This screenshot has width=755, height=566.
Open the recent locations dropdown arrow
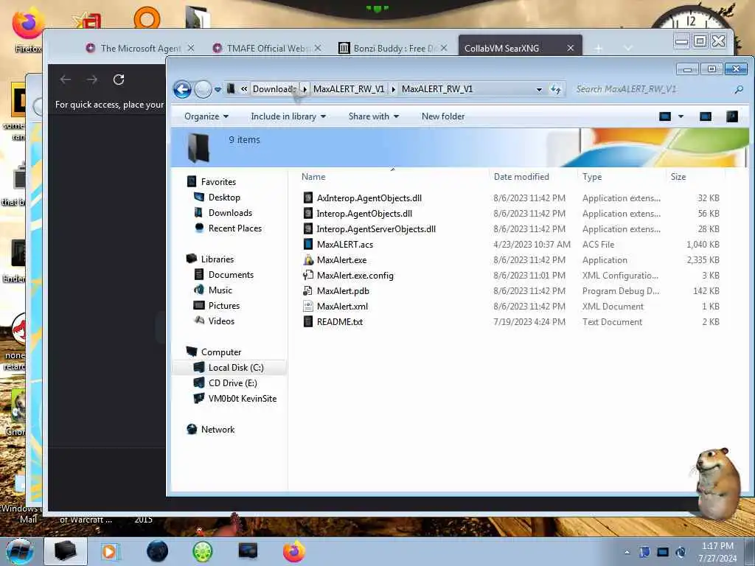(218, 89)
